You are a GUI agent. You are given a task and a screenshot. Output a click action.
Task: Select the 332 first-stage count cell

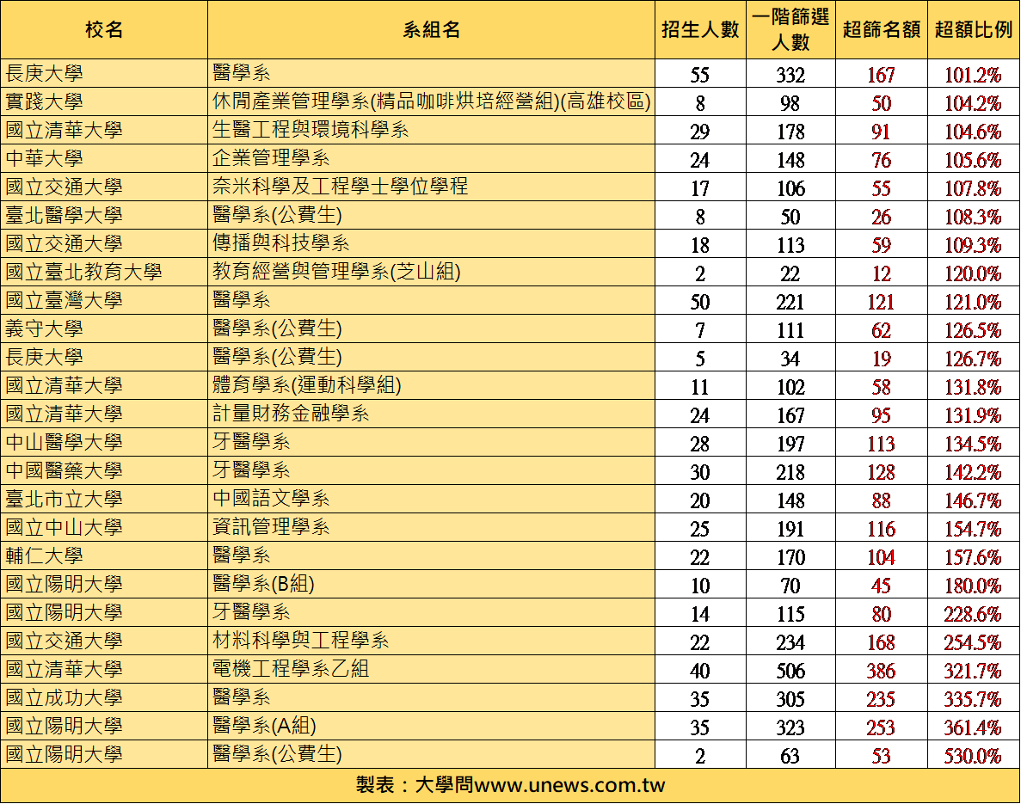(x=790, y=75)
